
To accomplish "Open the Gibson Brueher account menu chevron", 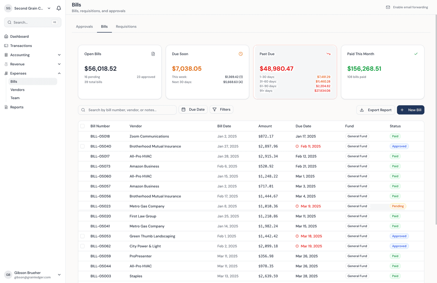I will (x=59, y=275).
